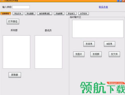
Task: Maximize the window from title bar
Action: (121, 1)
